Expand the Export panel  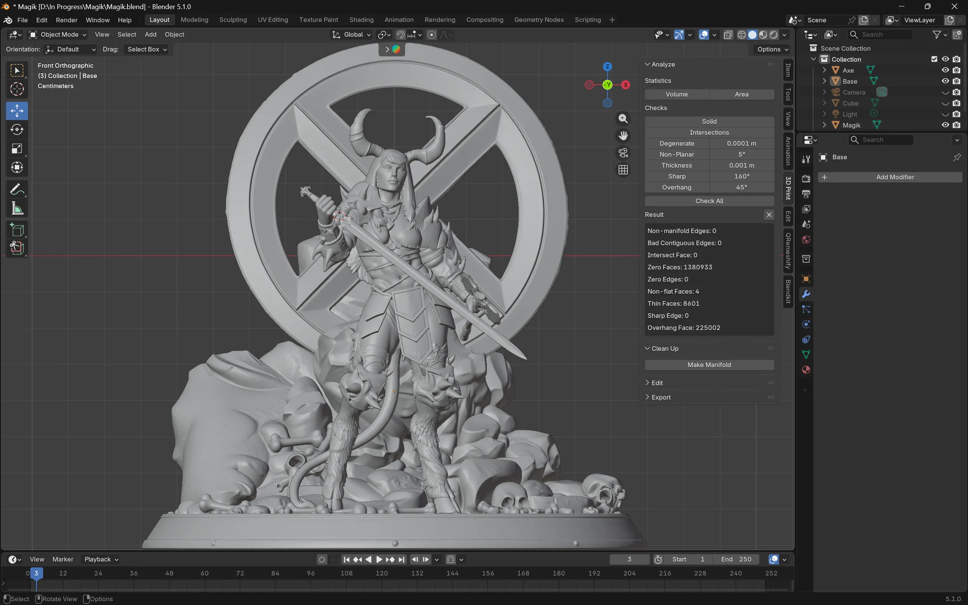(x=657, y=397)
